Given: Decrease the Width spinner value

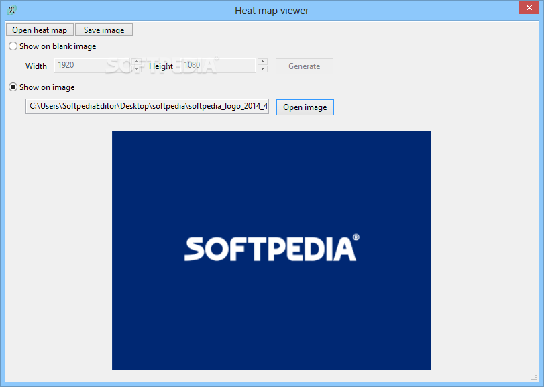Looking at the screenshot, I should [136, 68].
